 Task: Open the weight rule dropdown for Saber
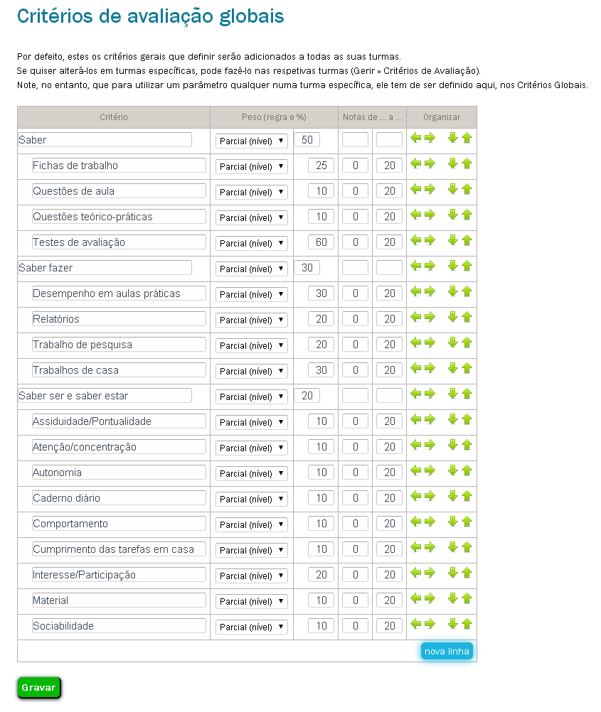point(252,141)
